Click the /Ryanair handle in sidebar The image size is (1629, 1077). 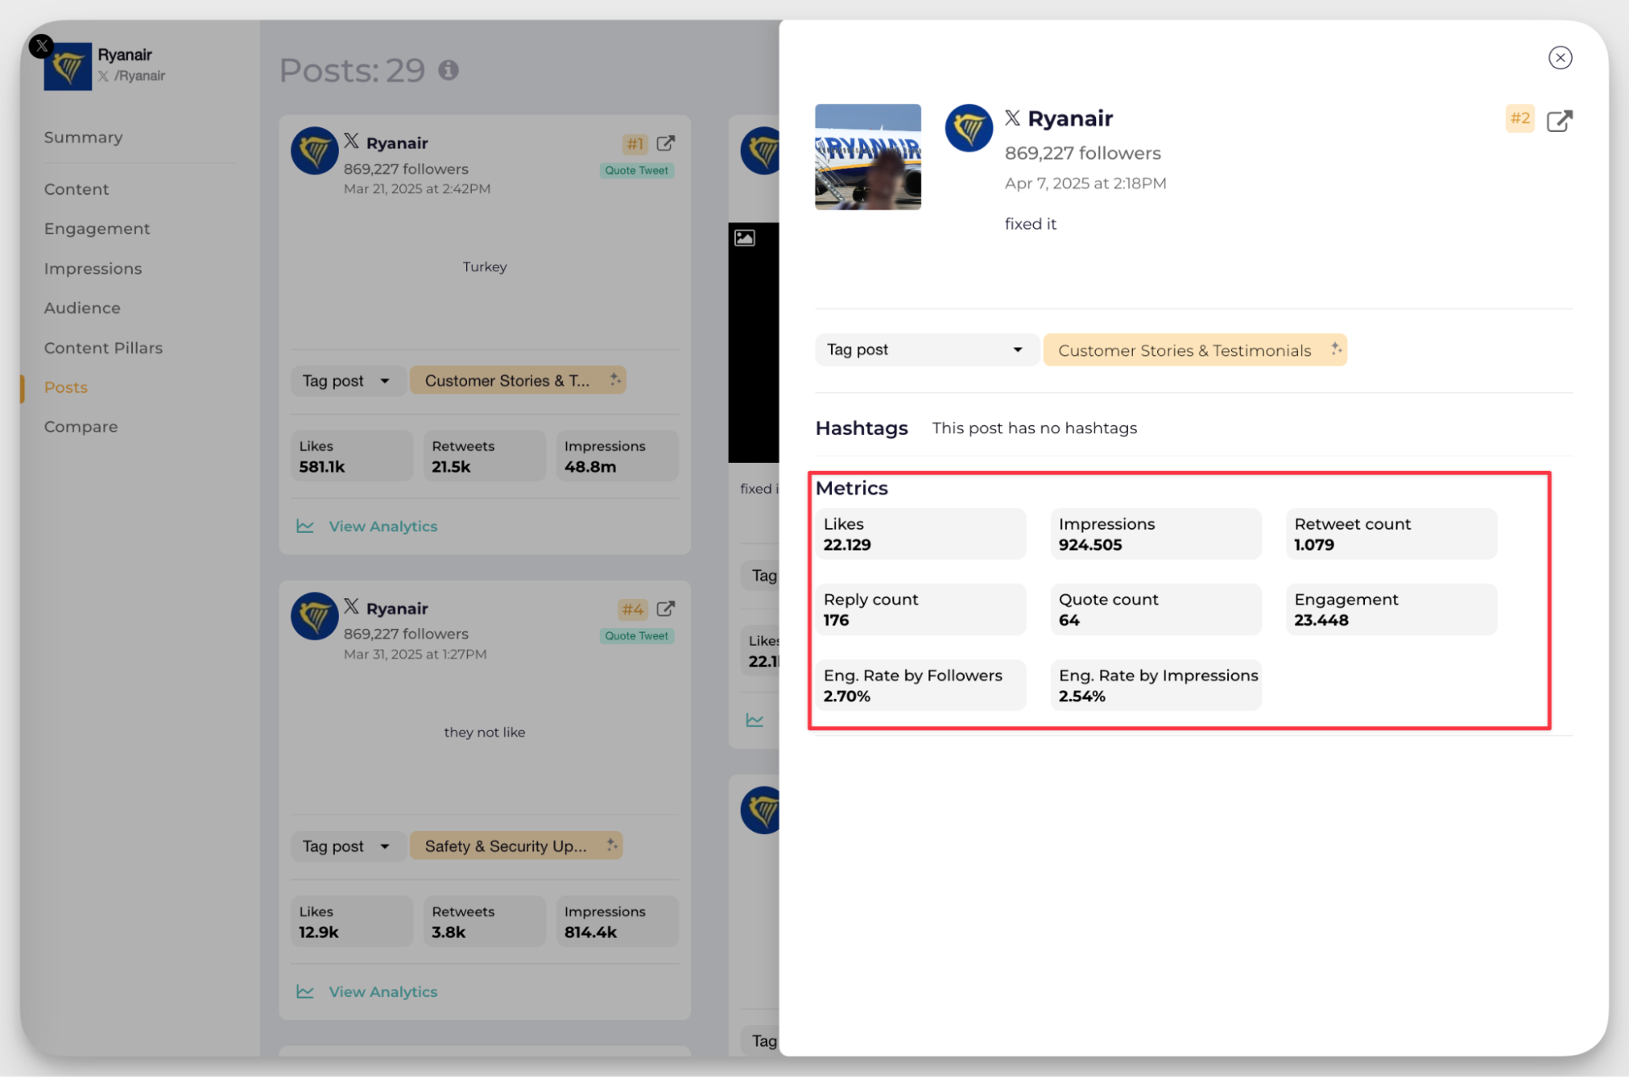139,76
